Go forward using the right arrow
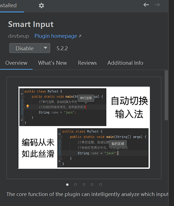Image resolution: width=174 pixels, height=206 pixels. click(x=157, y=5)
